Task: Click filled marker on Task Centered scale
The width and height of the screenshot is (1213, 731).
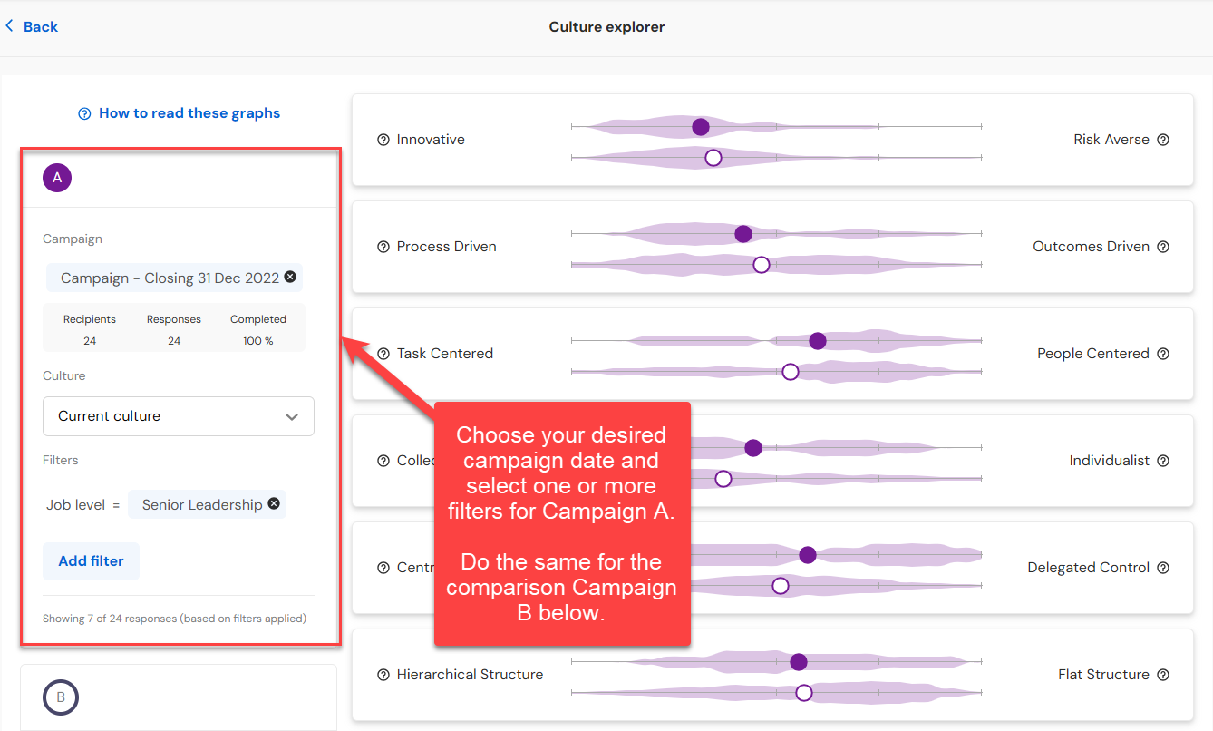Action: coord(818,341)
